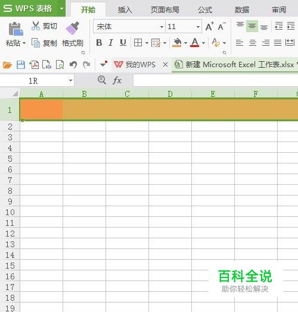This screenshot has height=312, width=298.
Task: Decrease indent icon
Action: [279, 26]
